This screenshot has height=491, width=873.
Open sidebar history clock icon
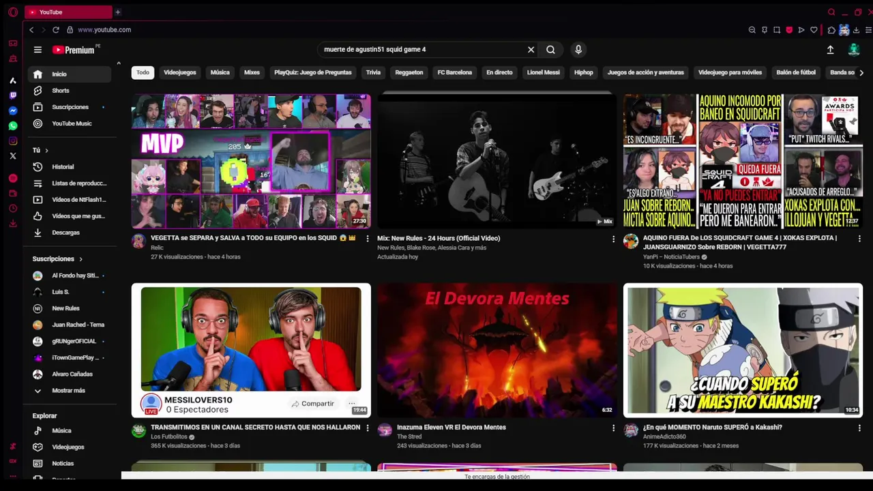(13, 209)
